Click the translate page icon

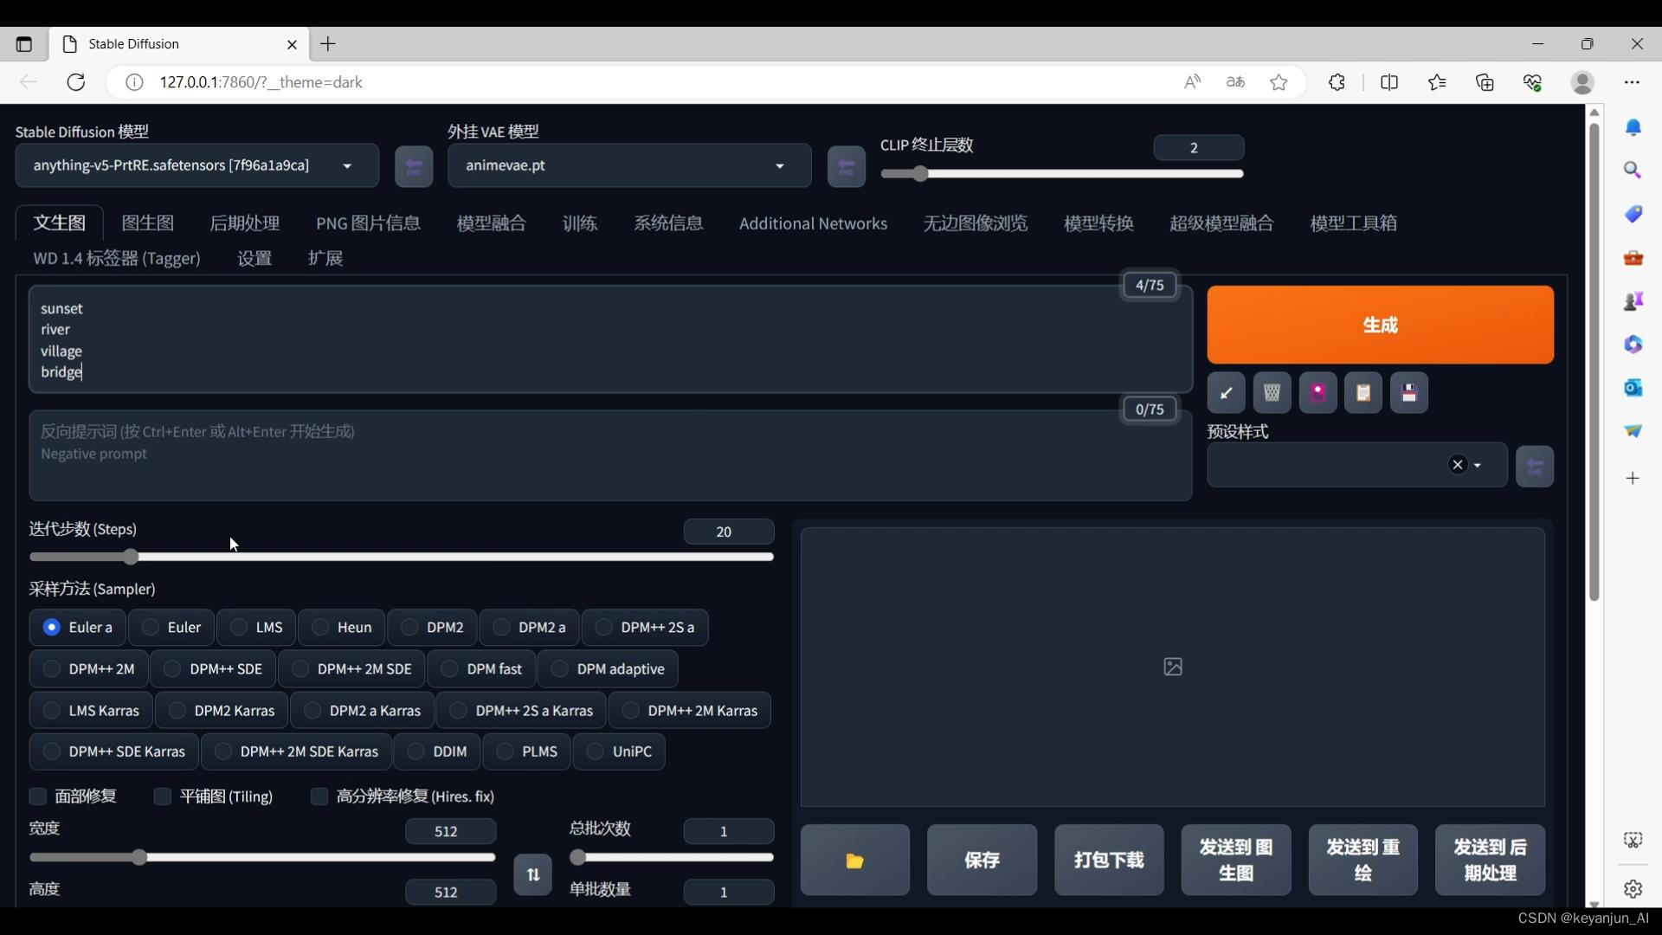coord(1235,82)
